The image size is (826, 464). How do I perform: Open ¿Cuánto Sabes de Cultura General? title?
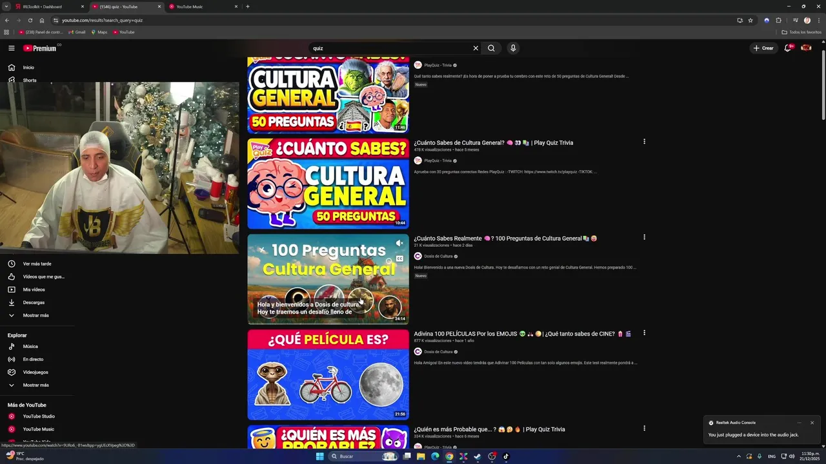[x=494, y=142]
